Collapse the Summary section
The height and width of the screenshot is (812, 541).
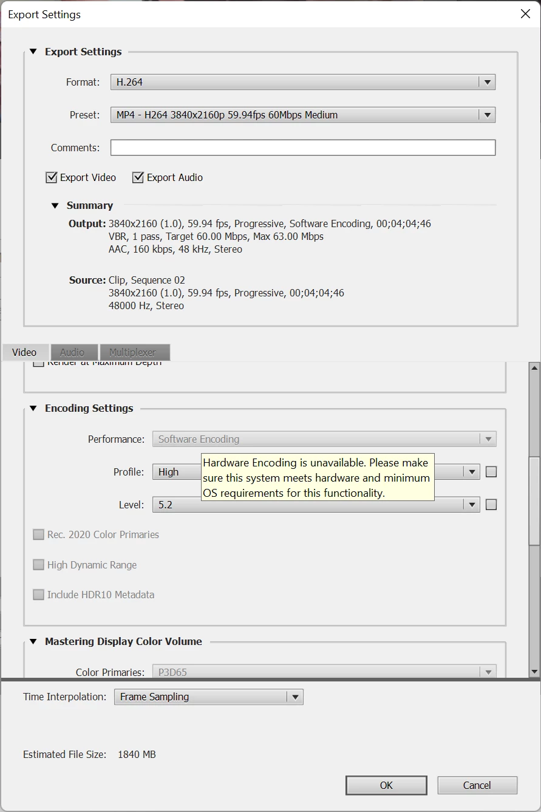coord(55,205)
